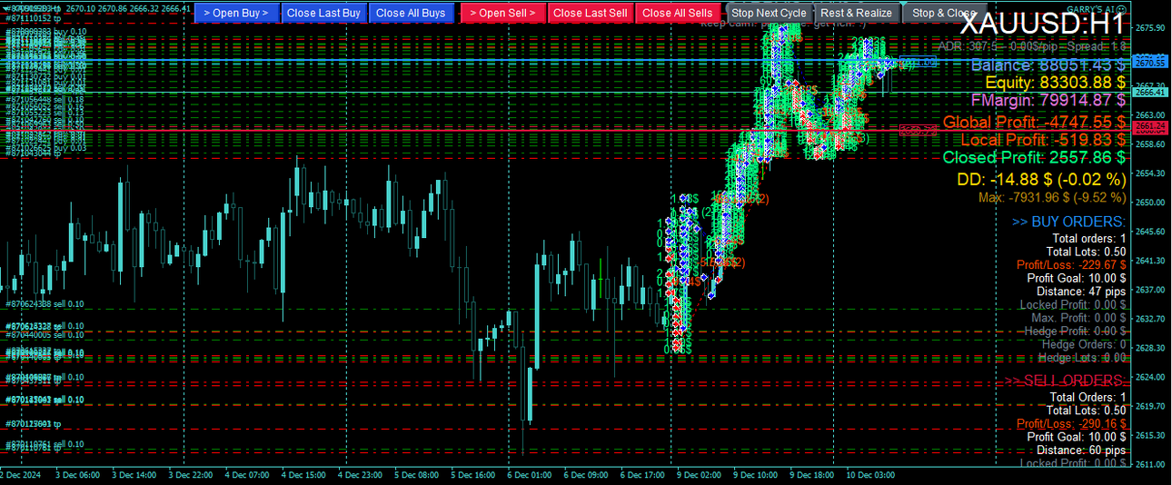
Task: Click the '3 Dec 06:00' time axis label
Action: [77, 475]
